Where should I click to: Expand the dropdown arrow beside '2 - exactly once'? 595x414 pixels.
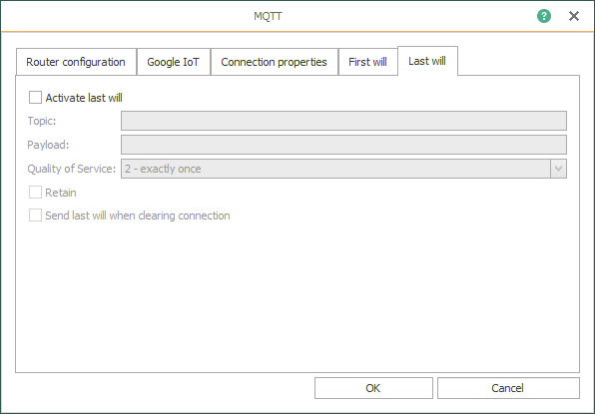pos(559,169)
